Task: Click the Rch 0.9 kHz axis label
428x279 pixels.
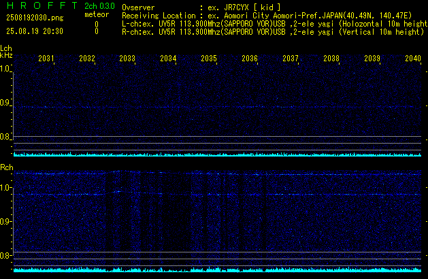Action: (5, 222)
